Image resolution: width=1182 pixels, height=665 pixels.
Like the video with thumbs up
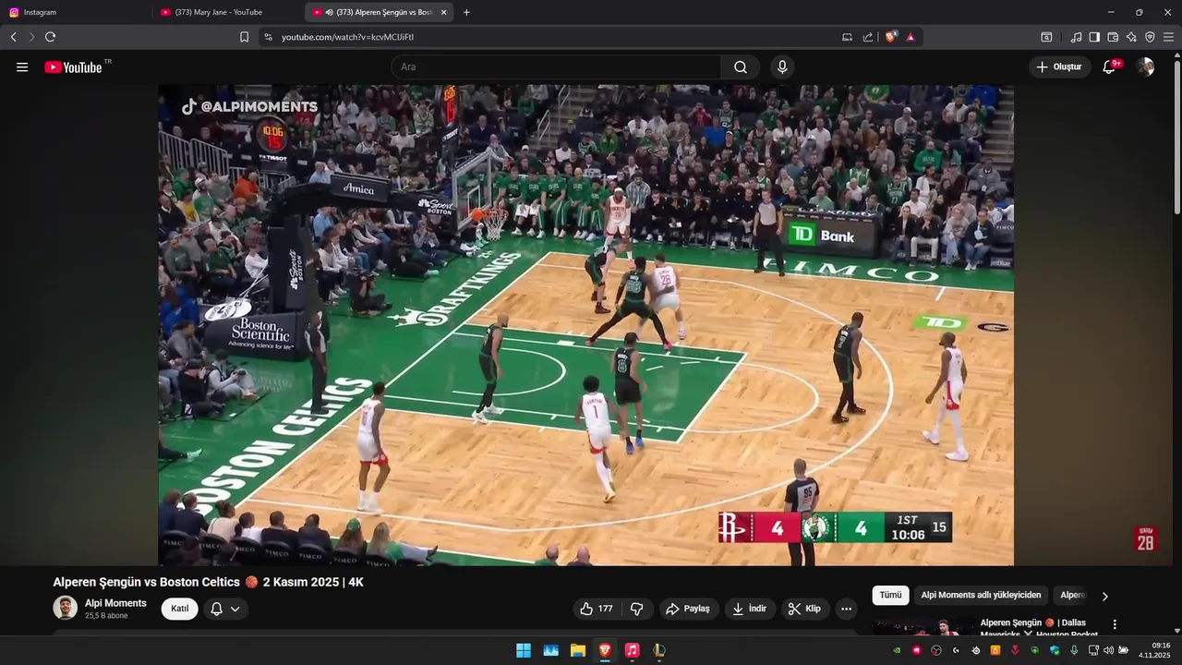(x=596, y=609)
